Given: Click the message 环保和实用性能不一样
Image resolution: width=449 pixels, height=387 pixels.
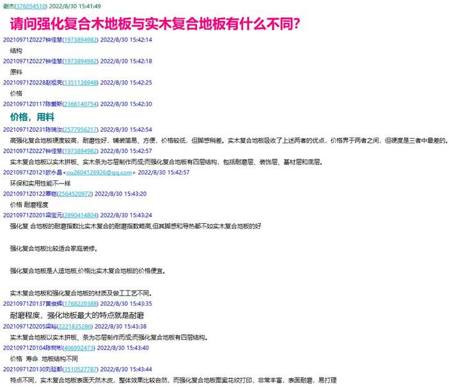Looking at the screenshot, I should point(40,183).
